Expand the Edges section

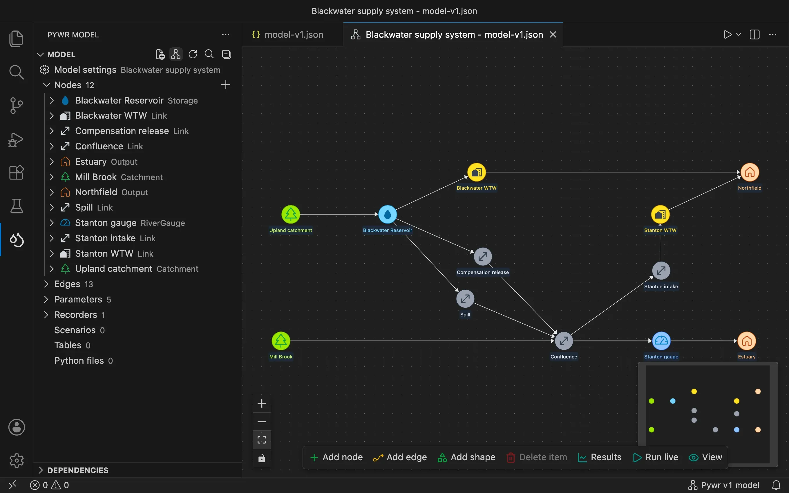(x=46, y=284)
